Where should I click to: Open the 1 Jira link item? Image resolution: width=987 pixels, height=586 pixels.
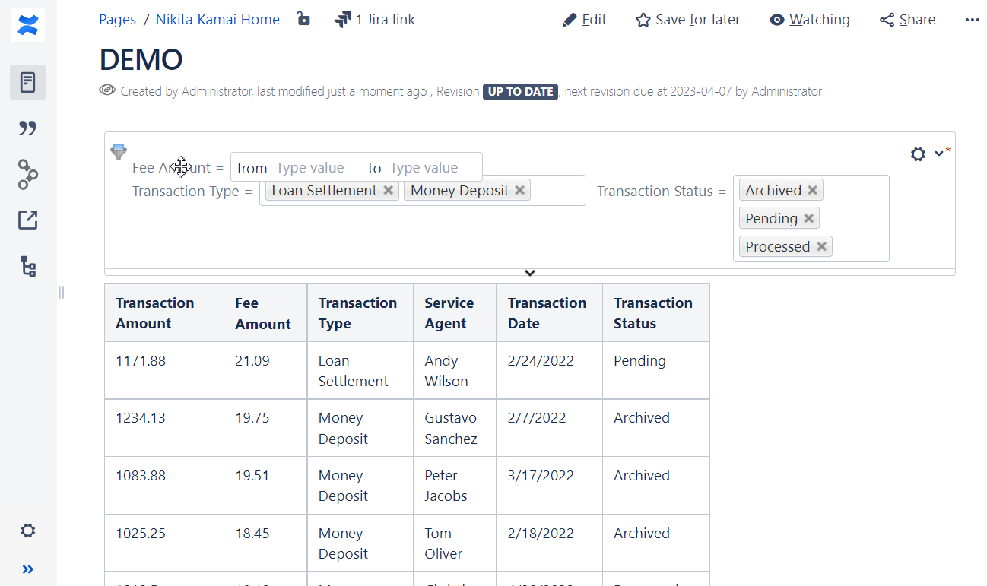pos(375,20)
